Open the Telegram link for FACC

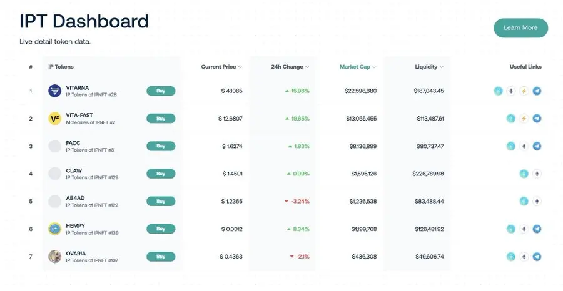point(537,146)
